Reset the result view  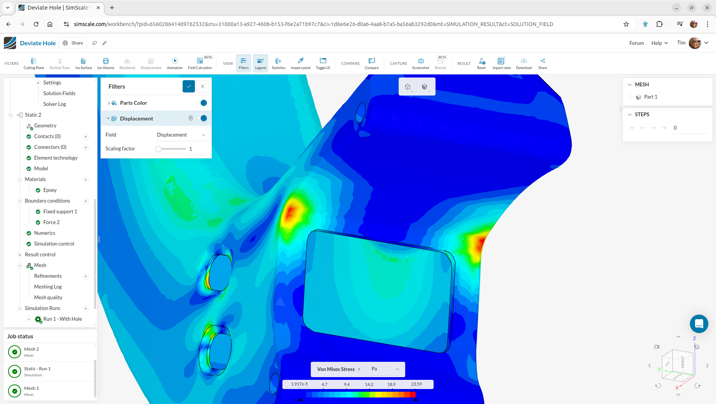click(x=482, y=63)
